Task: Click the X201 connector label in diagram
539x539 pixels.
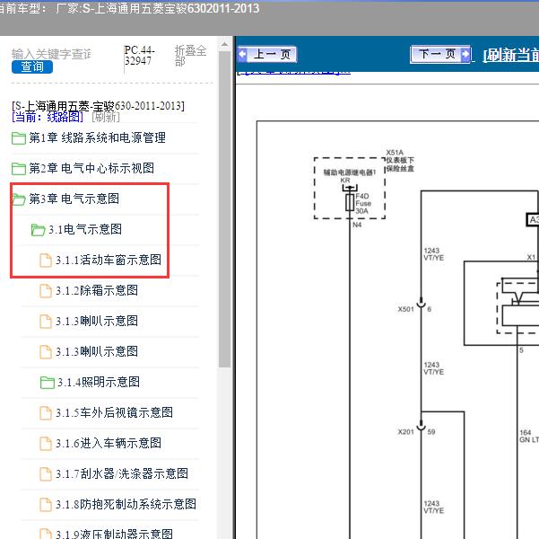Action: pos(406,431)
